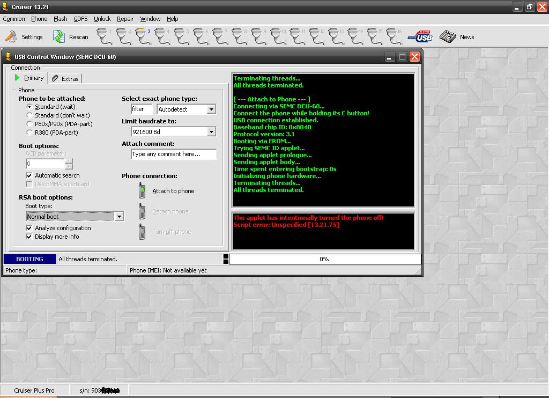The height and width of the screenshot is (398, 549).
Task: Select port connector number 1
Action: click(103, 36)
